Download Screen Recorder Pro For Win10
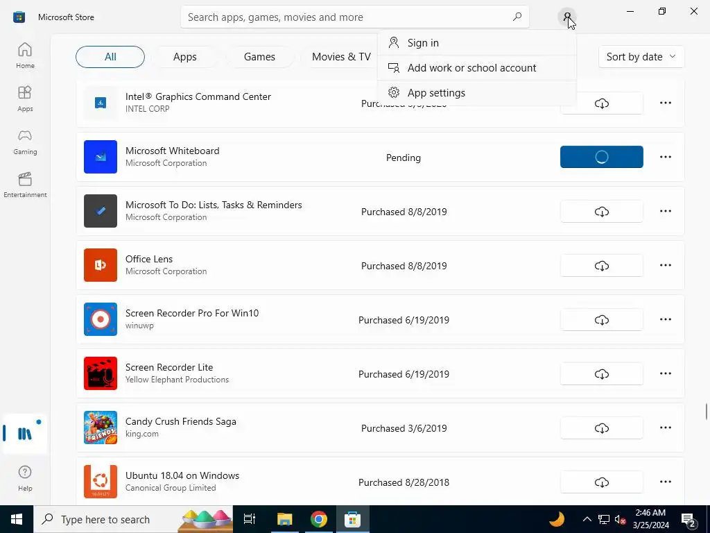The image size is (710, 533). [x=601, y=319]
